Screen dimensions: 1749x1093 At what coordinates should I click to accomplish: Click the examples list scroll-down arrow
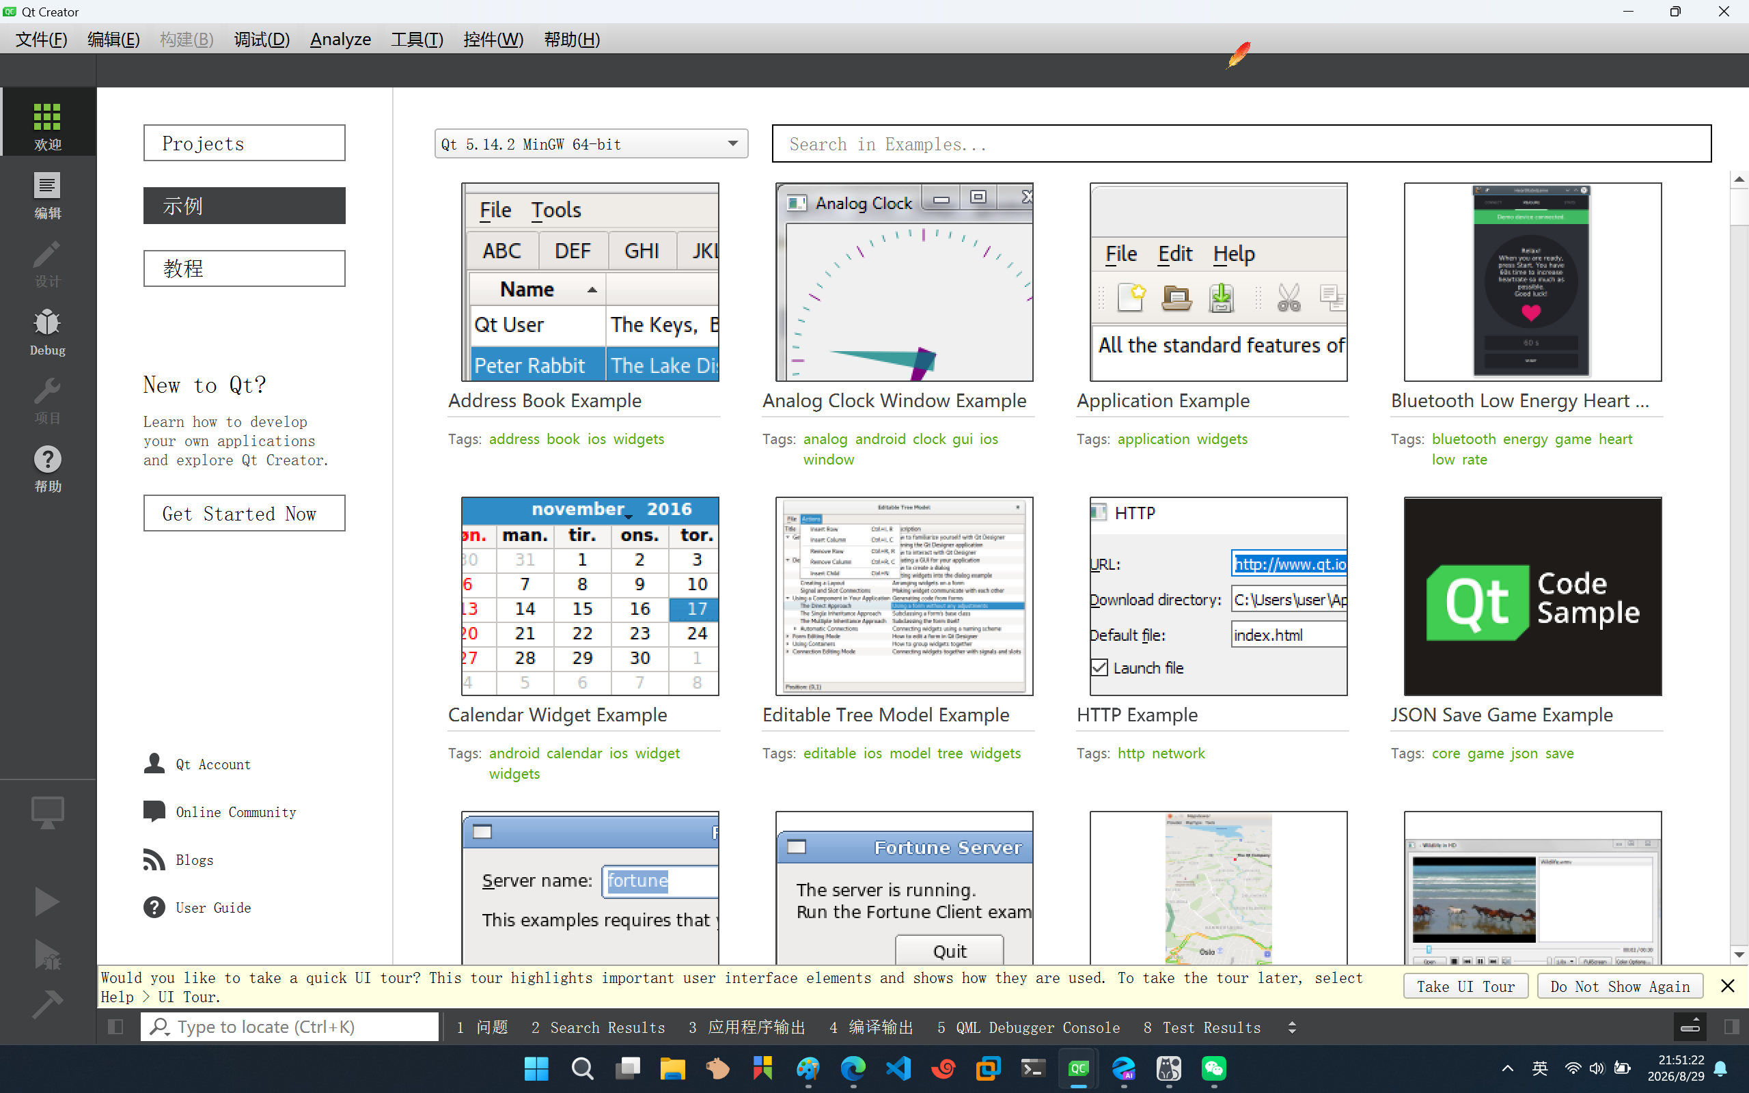coord(1739,955)
